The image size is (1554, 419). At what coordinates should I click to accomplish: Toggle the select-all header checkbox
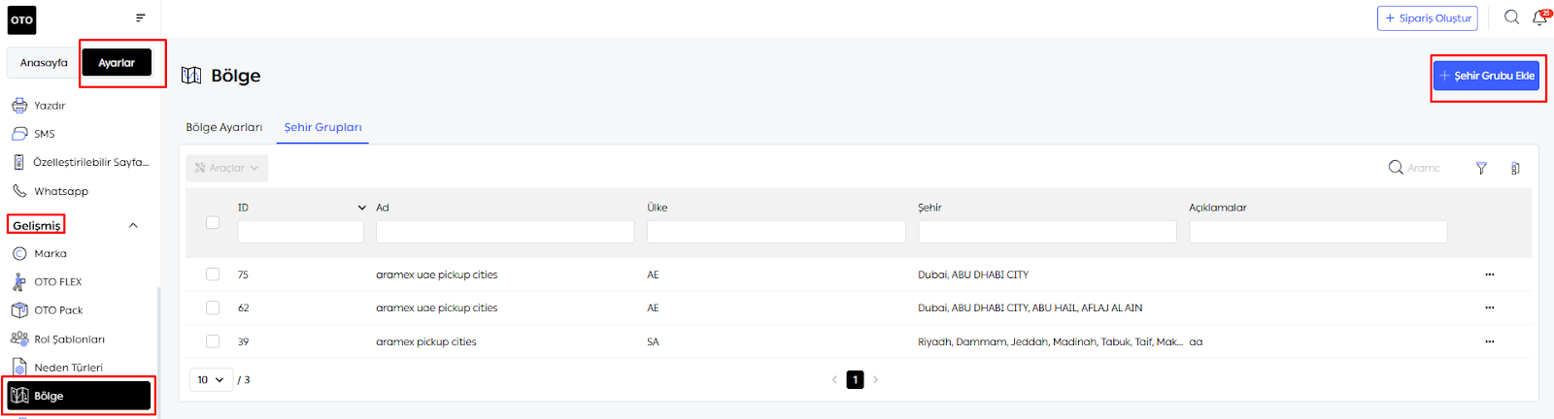pyautogui.click(x=213, y=222)
